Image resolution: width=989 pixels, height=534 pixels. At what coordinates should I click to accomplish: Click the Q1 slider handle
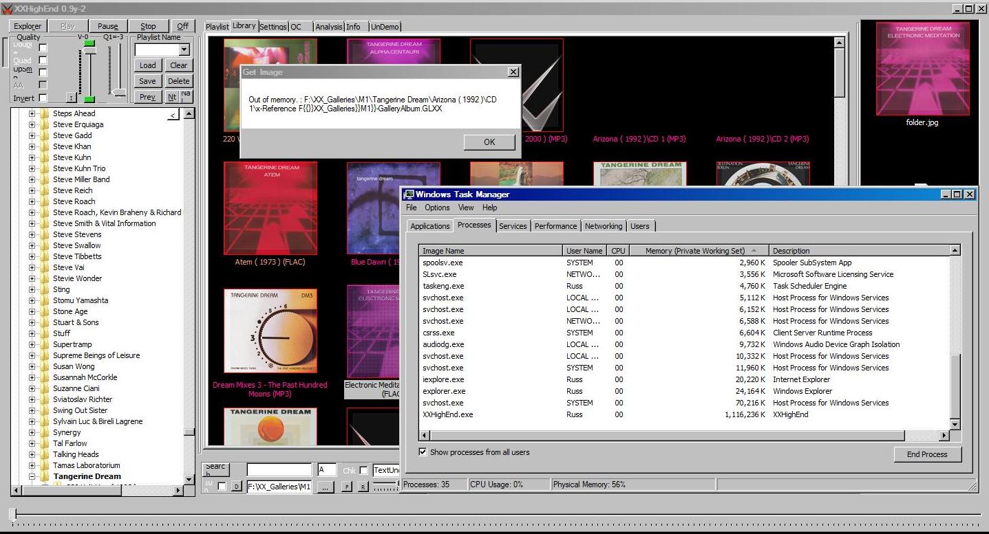pyautogui.click(x=120, y=93)
